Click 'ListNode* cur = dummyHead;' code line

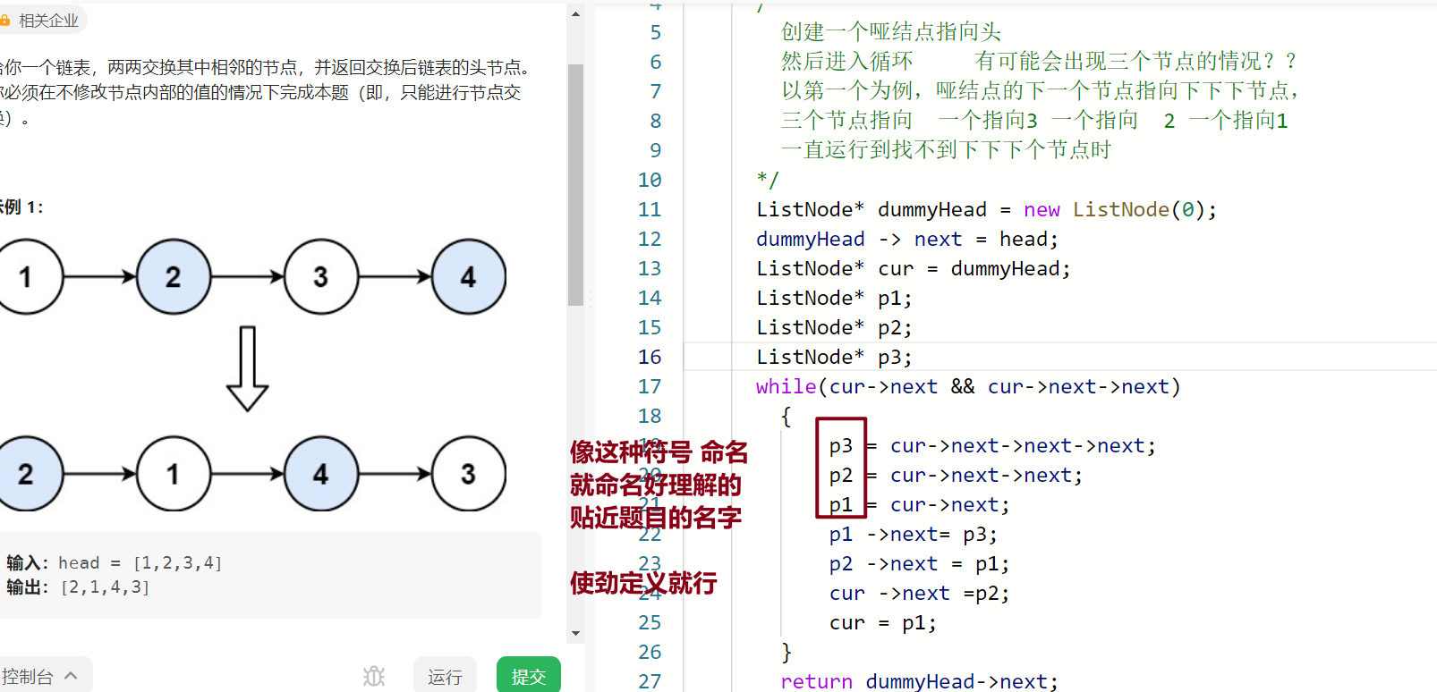click(x=914, y=268)
